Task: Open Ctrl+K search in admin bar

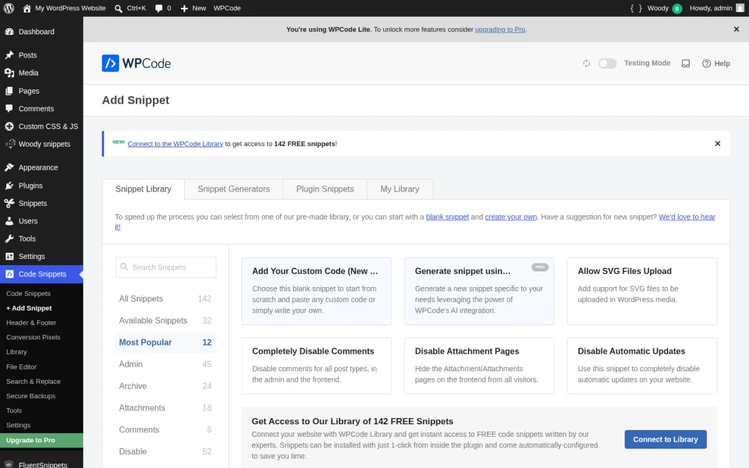Action: (130, 8)
